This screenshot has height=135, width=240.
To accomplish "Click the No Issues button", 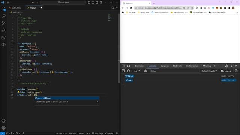I will click(x=226, y=71).
